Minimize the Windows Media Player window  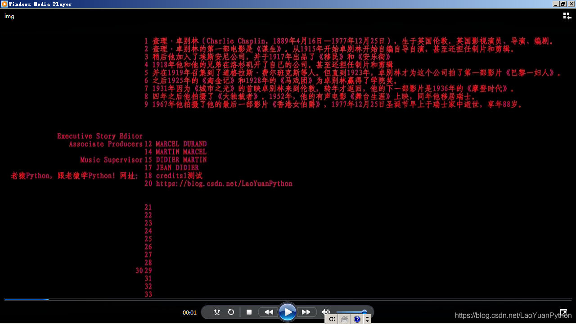(x=556, y=4)
